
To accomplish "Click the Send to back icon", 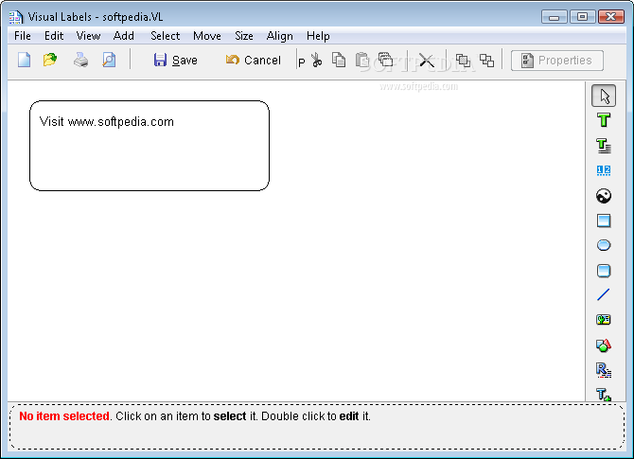I will [486, 61].
